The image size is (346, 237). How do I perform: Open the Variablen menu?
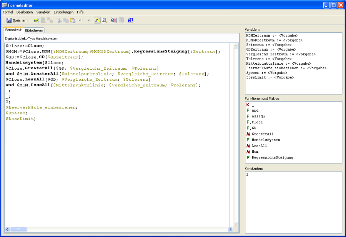43,12
